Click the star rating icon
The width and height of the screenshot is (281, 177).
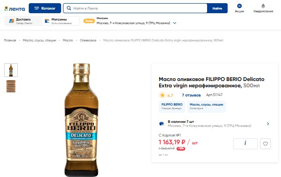pyautogui.click(x=162, y=95)
